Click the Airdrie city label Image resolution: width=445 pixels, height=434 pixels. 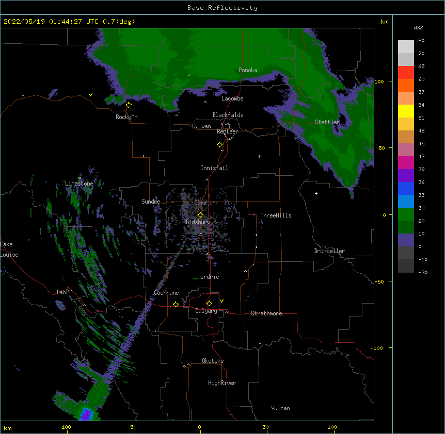[x=208, y=277]
